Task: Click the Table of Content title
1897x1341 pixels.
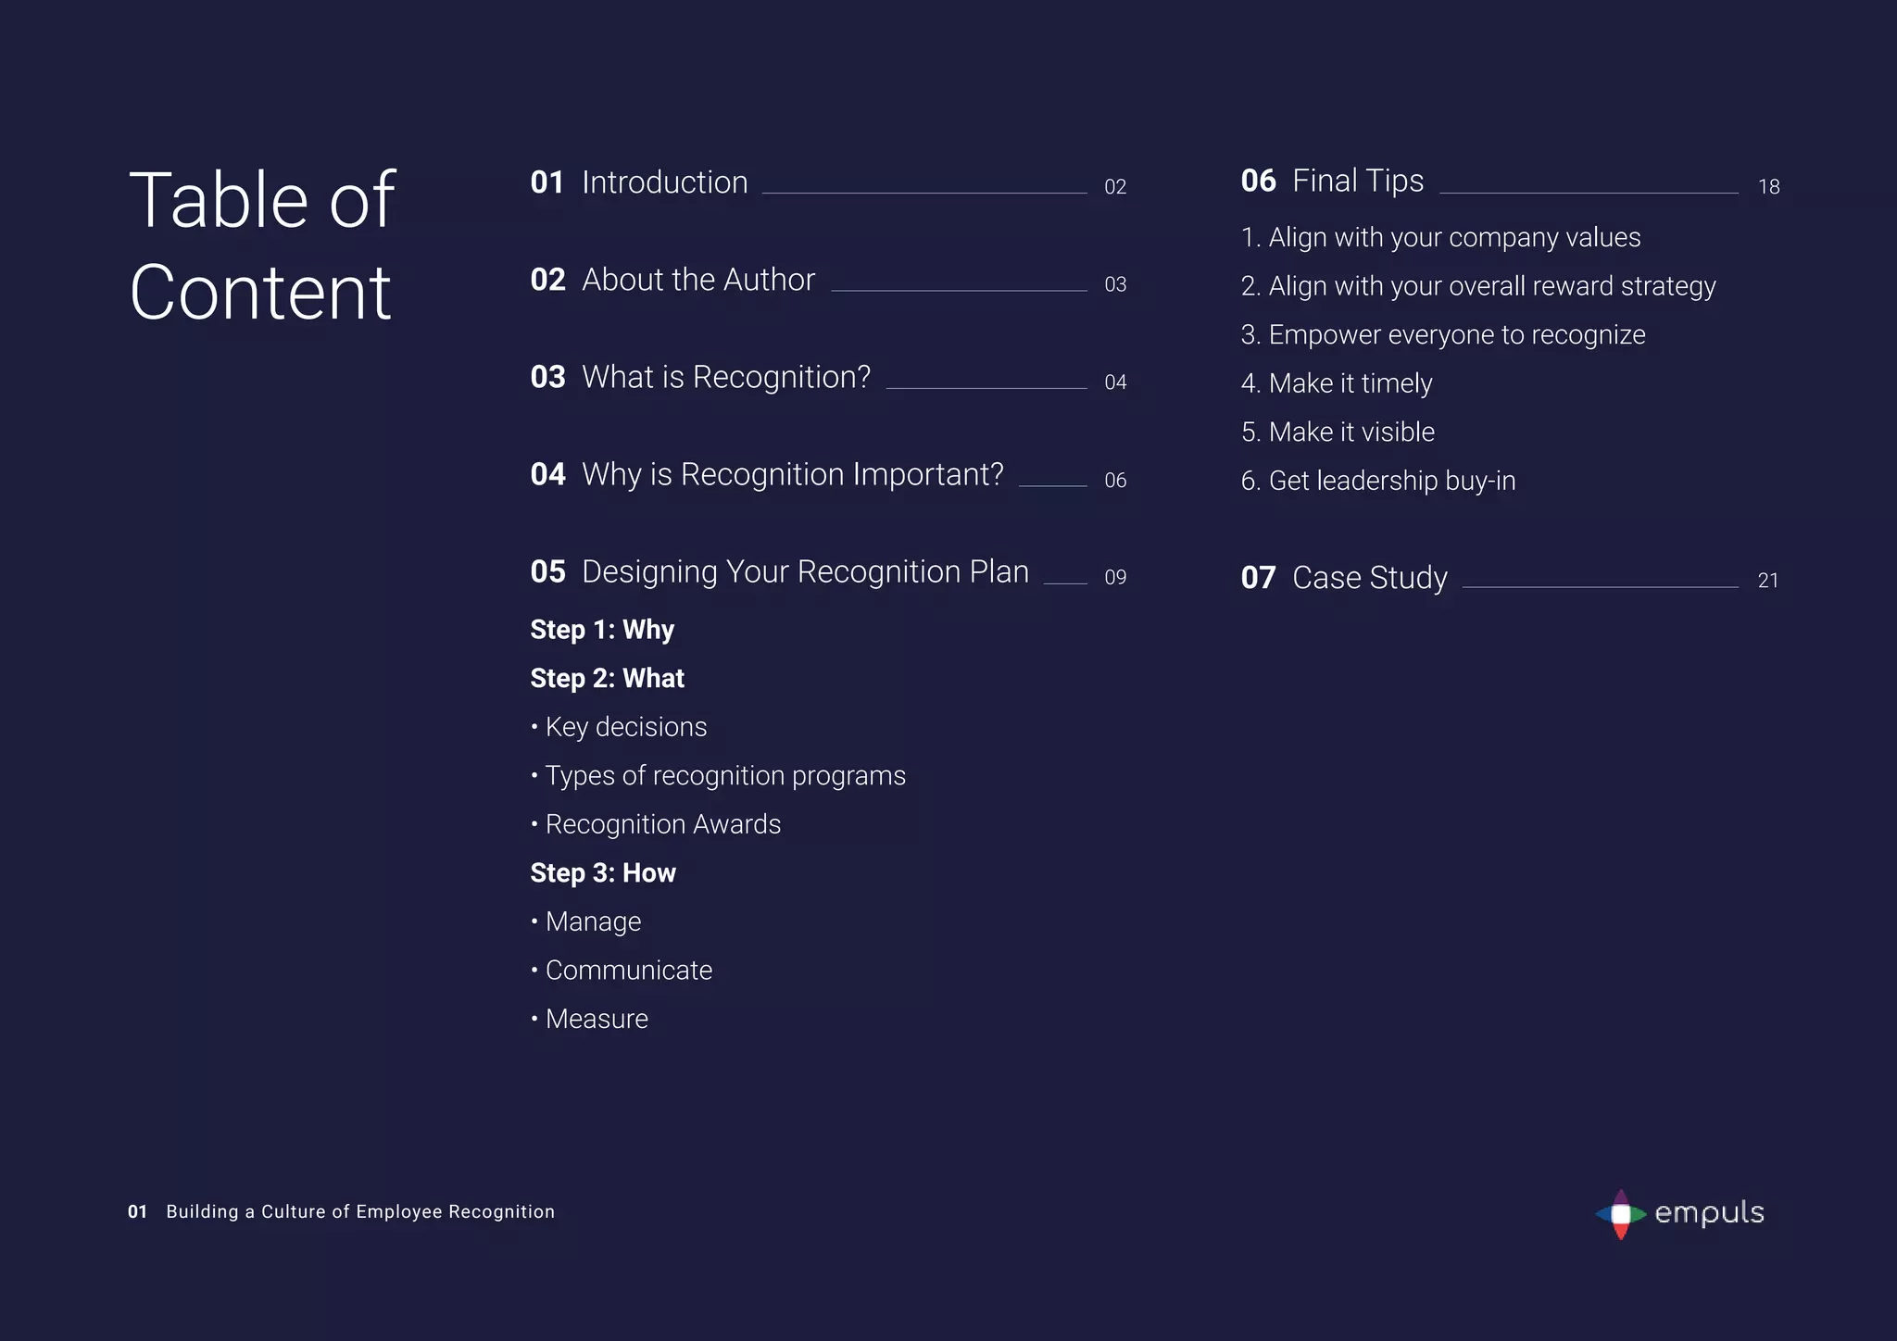Action: pyautogui.click(x=262, y=245)
